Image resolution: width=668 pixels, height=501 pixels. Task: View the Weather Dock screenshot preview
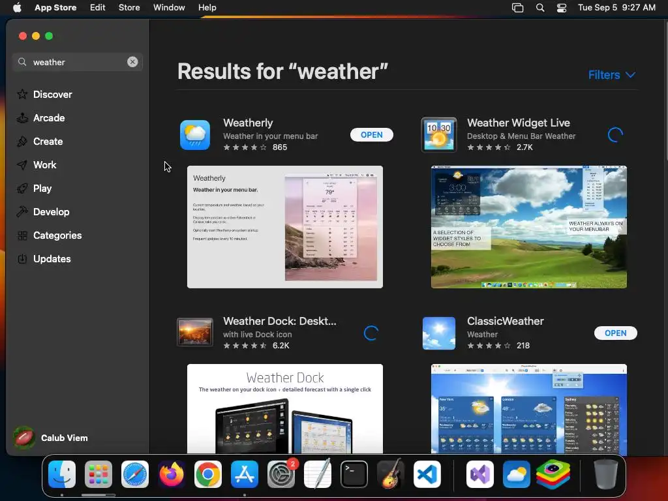(x=285, y=408)
